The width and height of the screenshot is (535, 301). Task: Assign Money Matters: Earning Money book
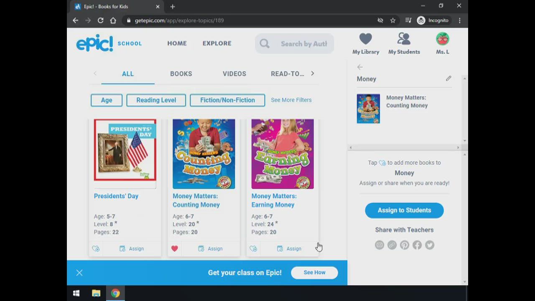[x=289, y=249]
